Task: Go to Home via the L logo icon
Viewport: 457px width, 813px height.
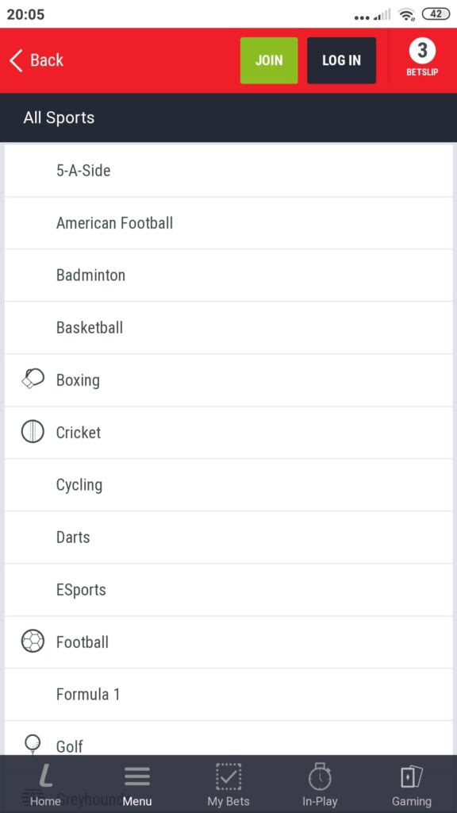Action: pyautogui.click(x=45, y=776)
